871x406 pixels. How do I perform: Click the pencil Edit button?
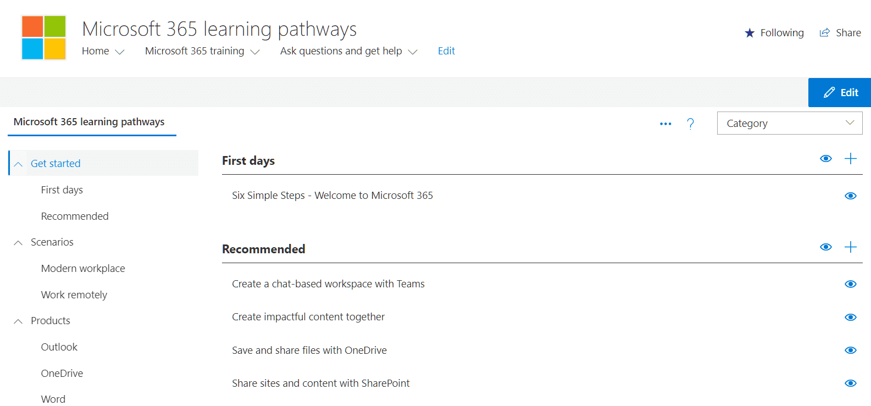[840, 92]
